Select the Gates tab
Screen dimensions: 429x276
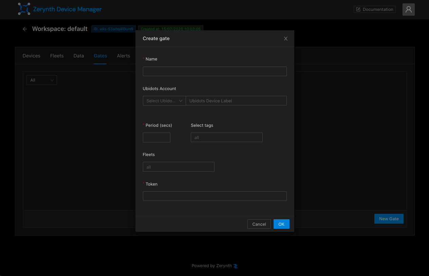pyautogui.click(x=100, y=56)
